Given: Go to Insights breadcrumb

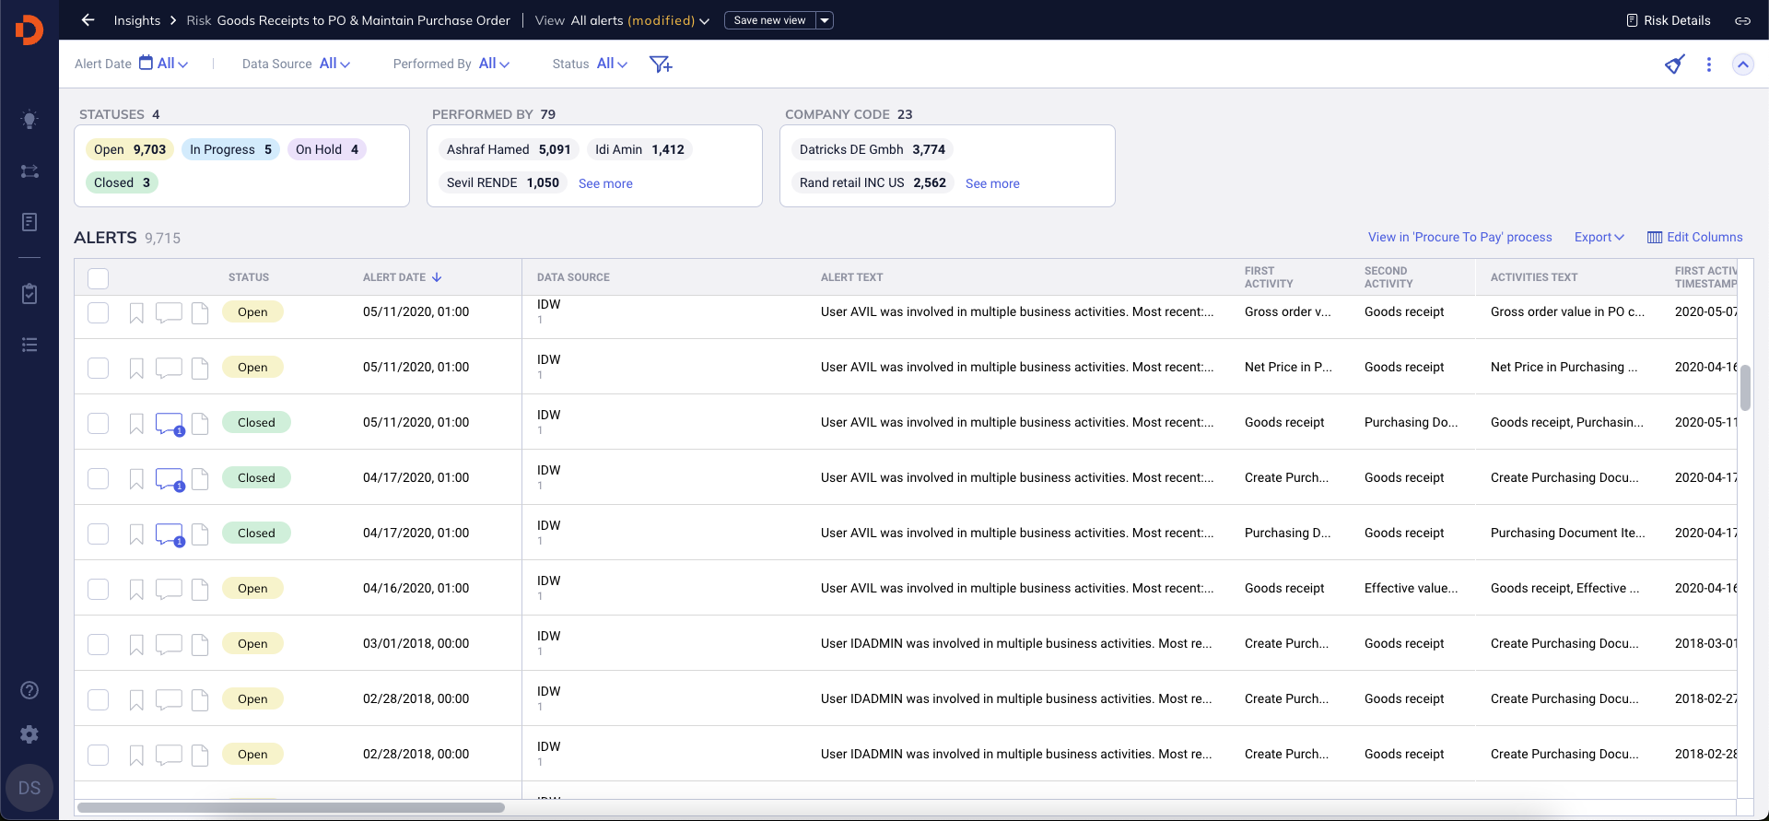Looking at the screenshot, I should pos(136,20).
